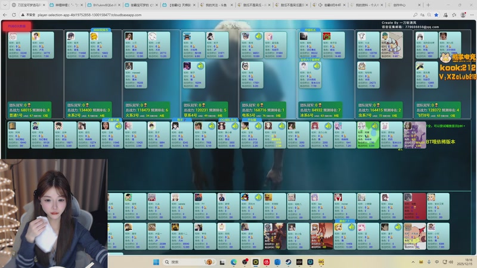Image resolution: width=477 pixels, height=268 pixels.
Task: Open the browser settings and more menu
Action: 472,14
